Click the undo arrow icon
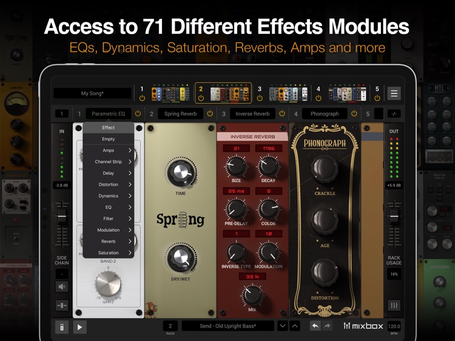Viewport: 455px width, 341px height. 315,326
